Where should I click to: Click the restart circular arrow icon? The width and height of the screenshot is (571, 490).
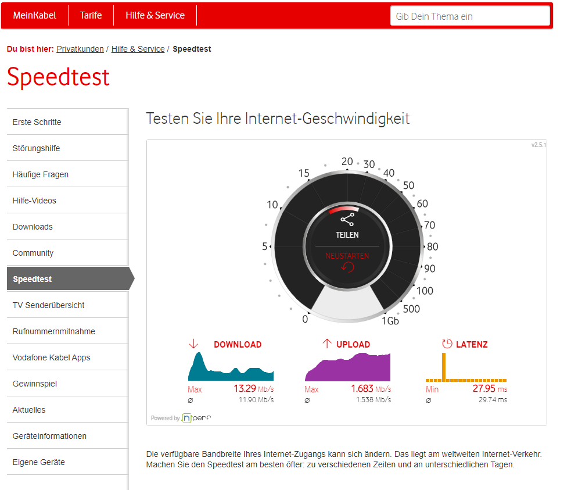[347, 267]
